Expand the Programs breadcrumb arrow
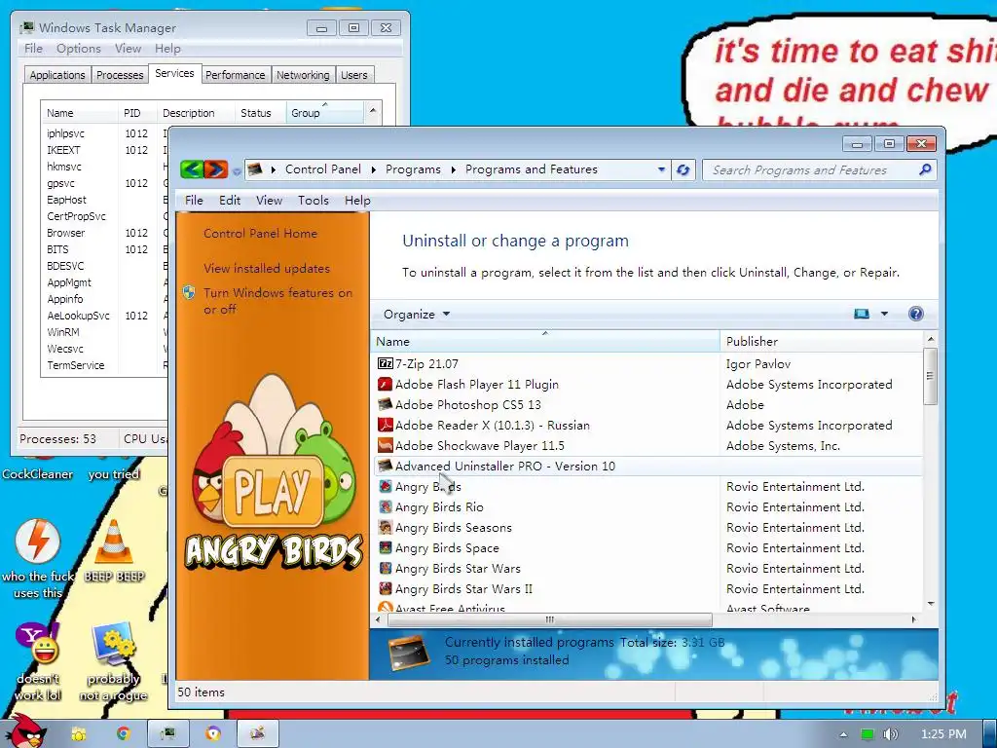 tap(454, 169)
